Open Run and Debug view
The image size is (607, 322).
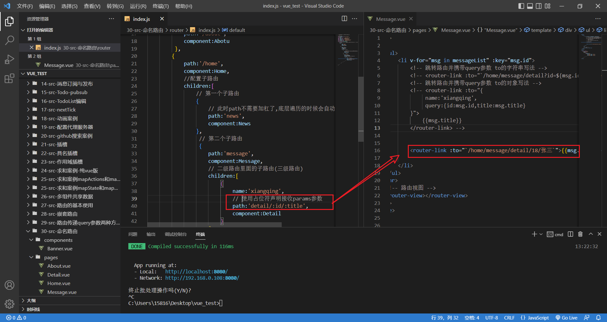9,59
